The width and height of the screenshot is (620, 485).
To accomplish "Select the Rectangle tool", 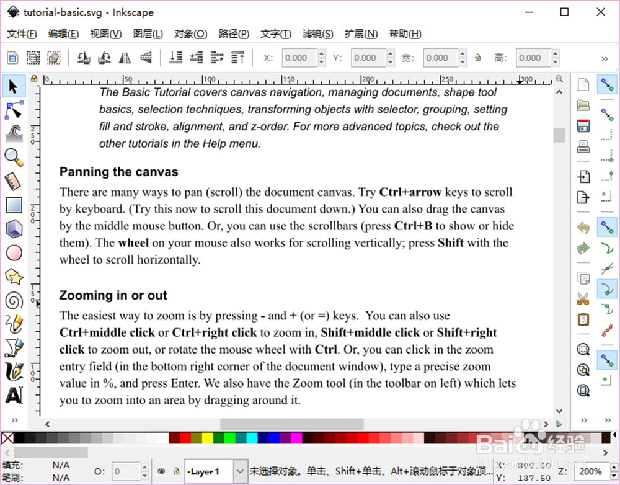I will pos(14,205).
